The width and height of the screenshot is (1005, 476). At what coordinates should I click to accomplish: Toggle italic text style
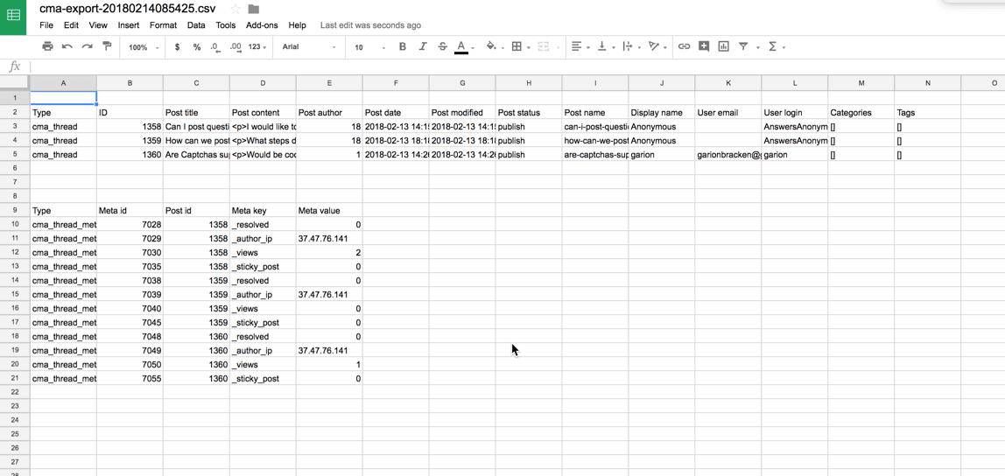(422, 46)
